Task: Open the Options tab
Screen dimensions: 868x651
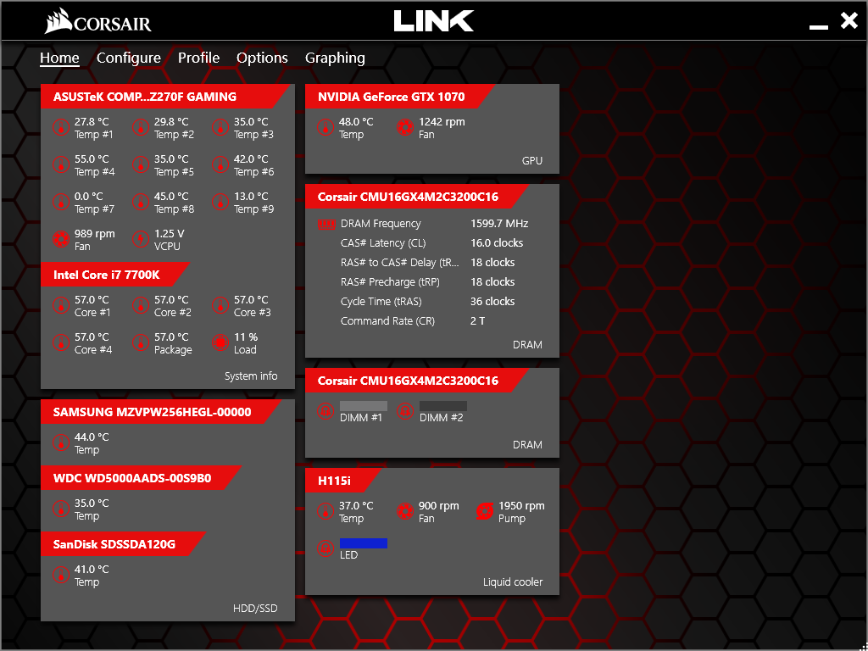Action: pos(263,58)
